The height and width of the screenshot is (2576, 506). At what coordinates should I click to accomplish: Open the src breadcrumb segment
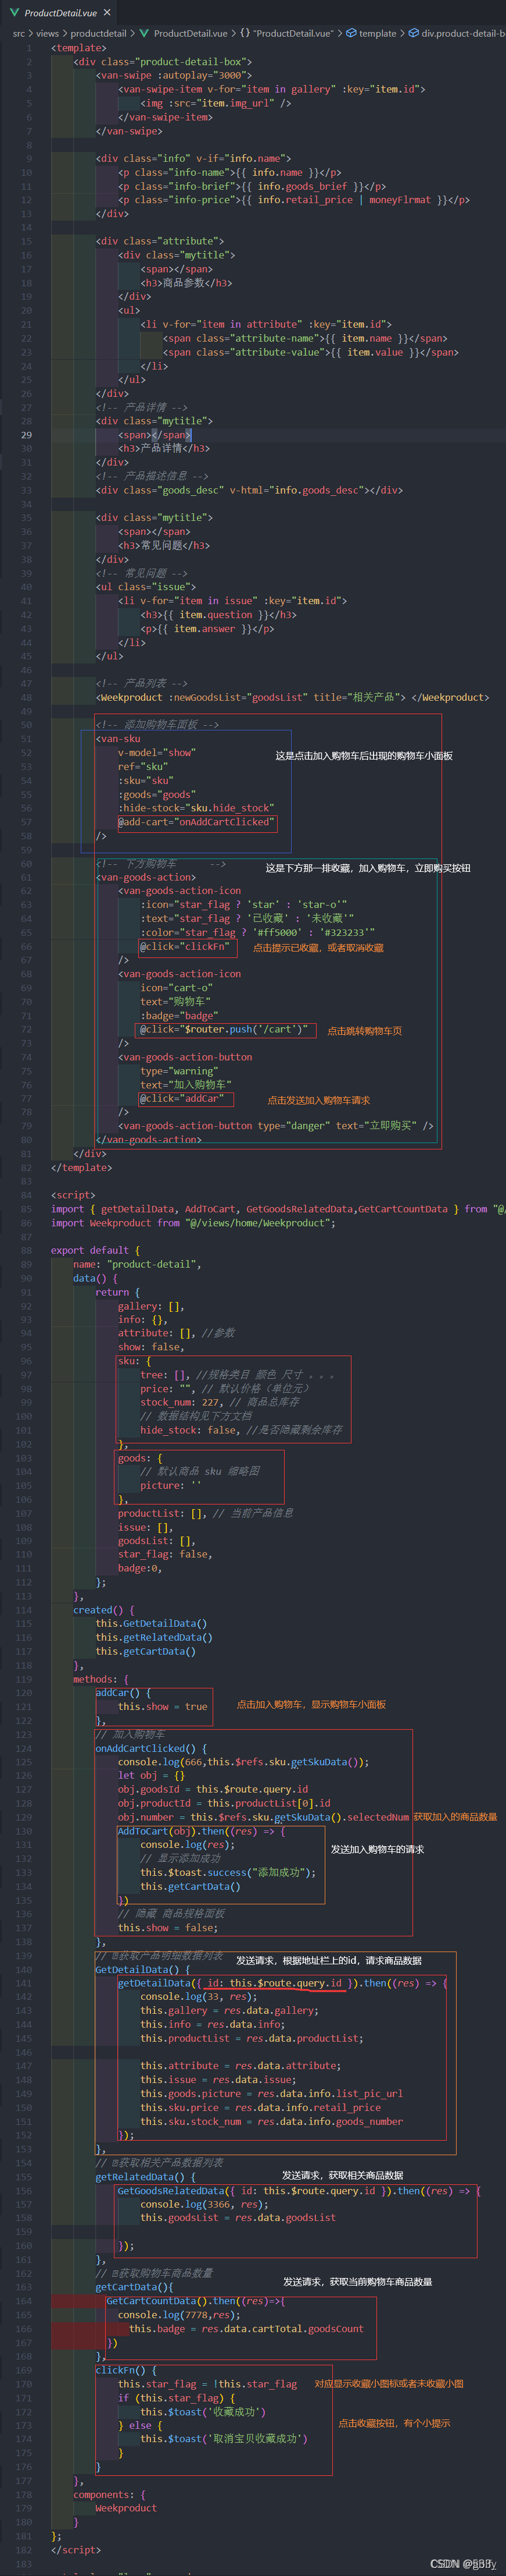coord(19,33)
